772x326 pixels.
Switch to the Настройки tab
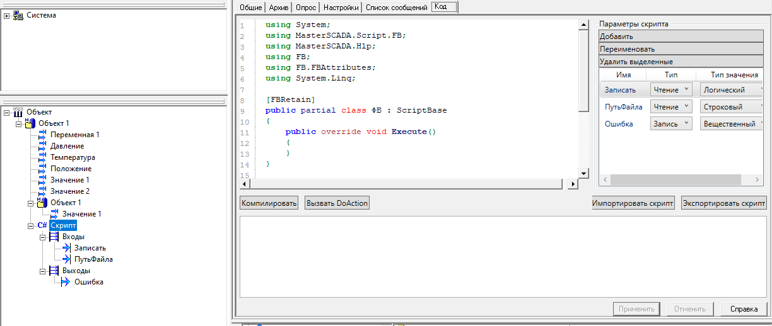341,8
